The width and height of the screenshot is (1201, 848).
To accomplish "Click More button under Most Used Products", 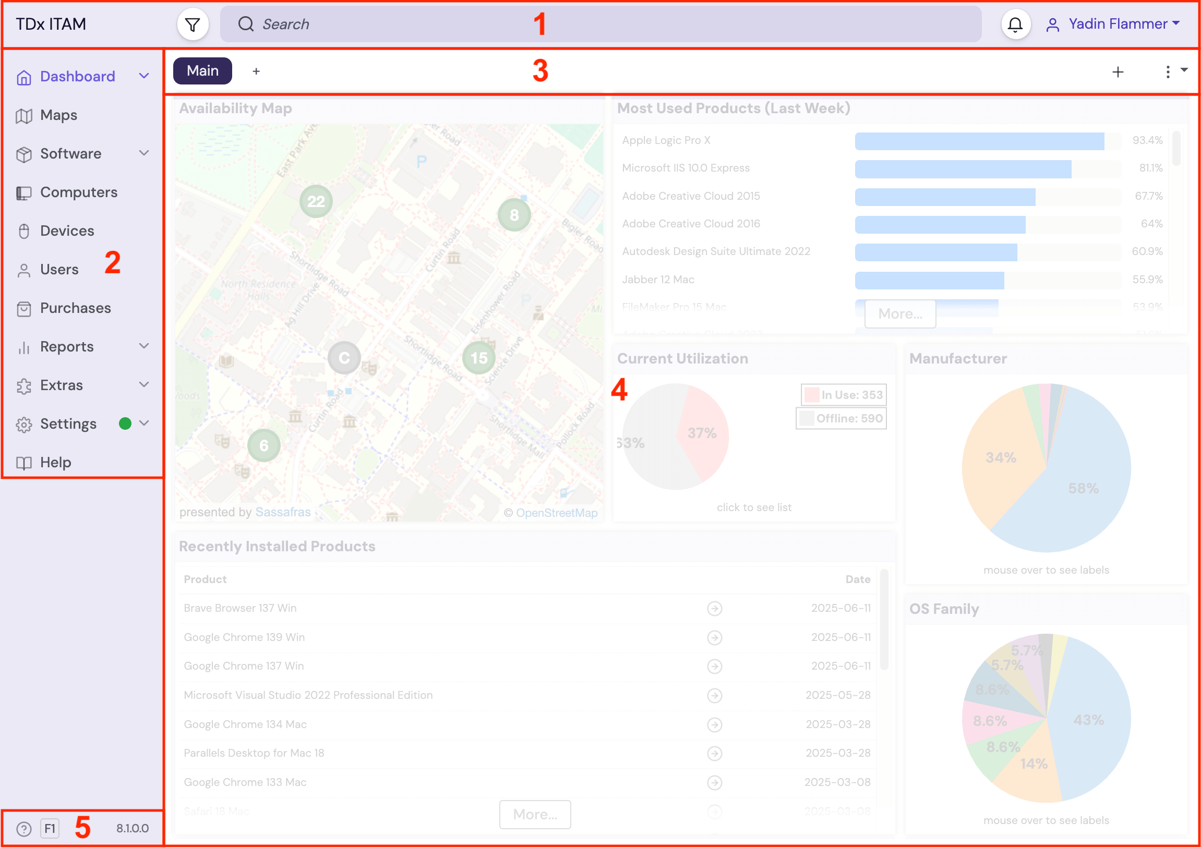I will click(899, 314).
